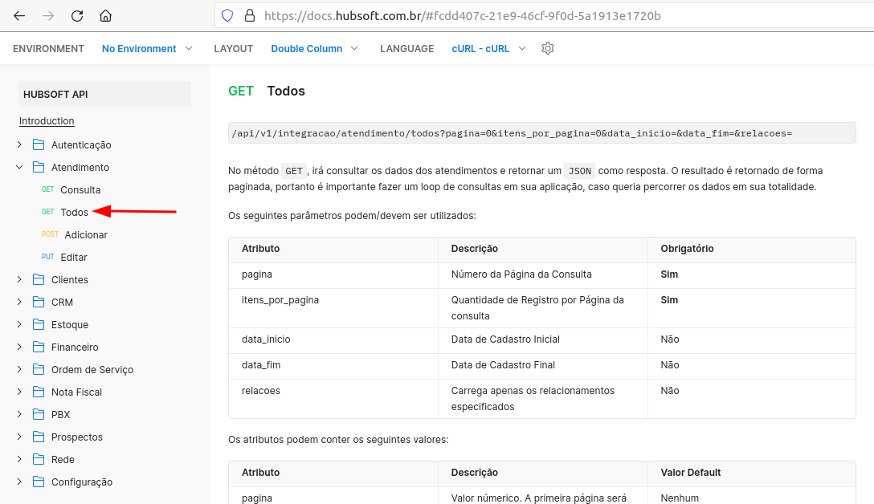Click the HUBSOFT API header
Viewport: 874px width, 504px height.
(x=104, y=94)
